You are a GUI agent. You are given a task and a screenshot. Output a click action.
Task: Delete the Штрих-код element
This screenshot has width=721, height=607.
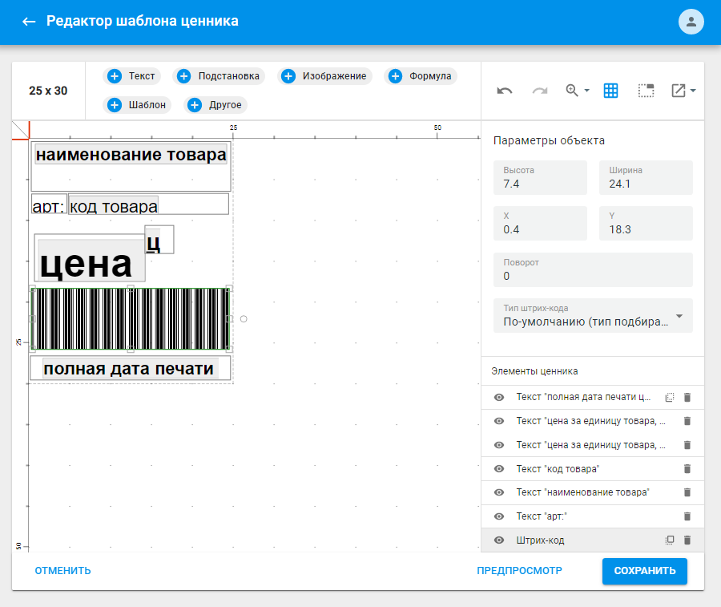687,540
